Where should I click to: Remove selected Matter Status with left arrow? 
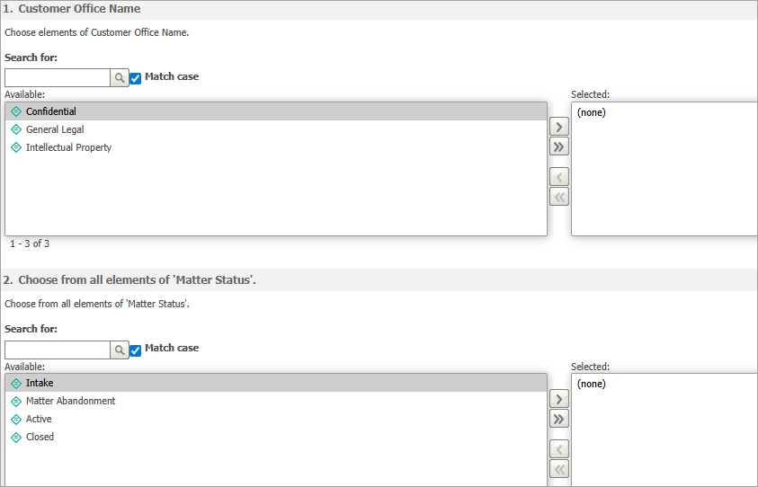point(558,449)
